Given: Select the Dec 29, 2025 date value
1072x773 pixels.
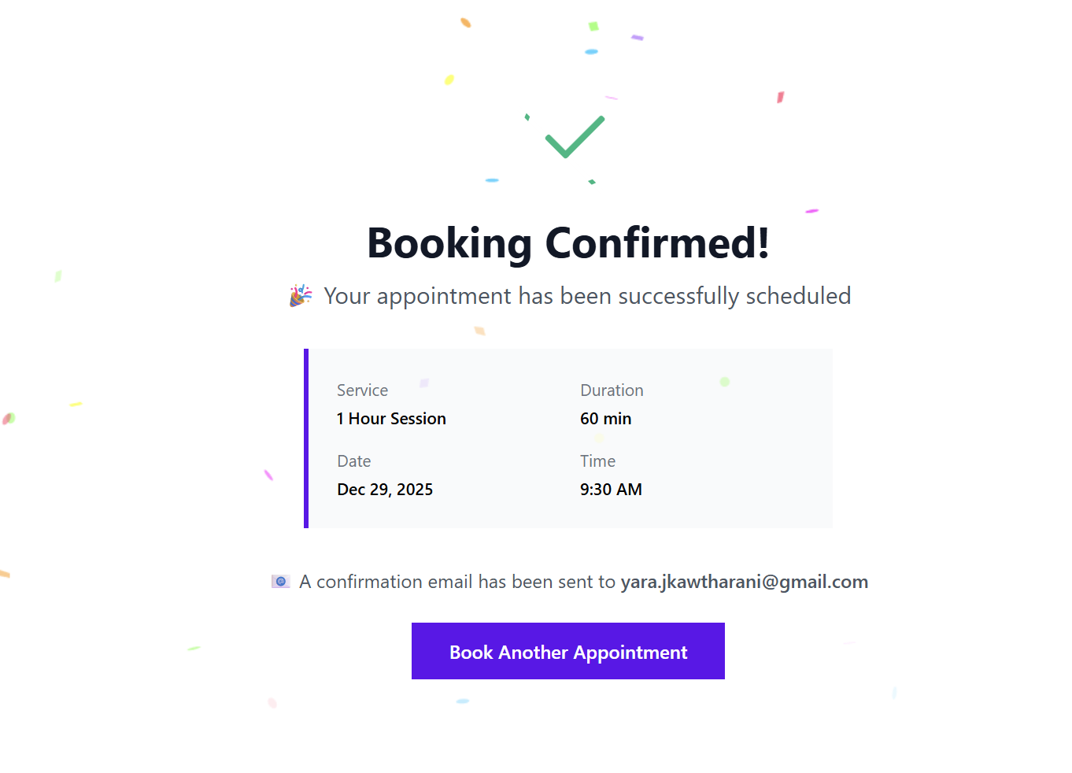Looking at the screenshot, I should (x=385, y=490).
